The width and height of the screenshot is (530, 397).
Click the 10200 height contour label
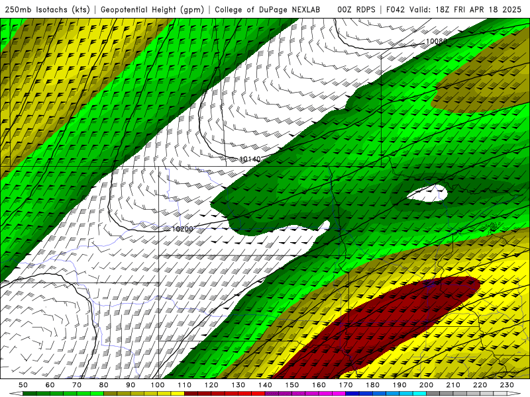click(x=183, y=229)
